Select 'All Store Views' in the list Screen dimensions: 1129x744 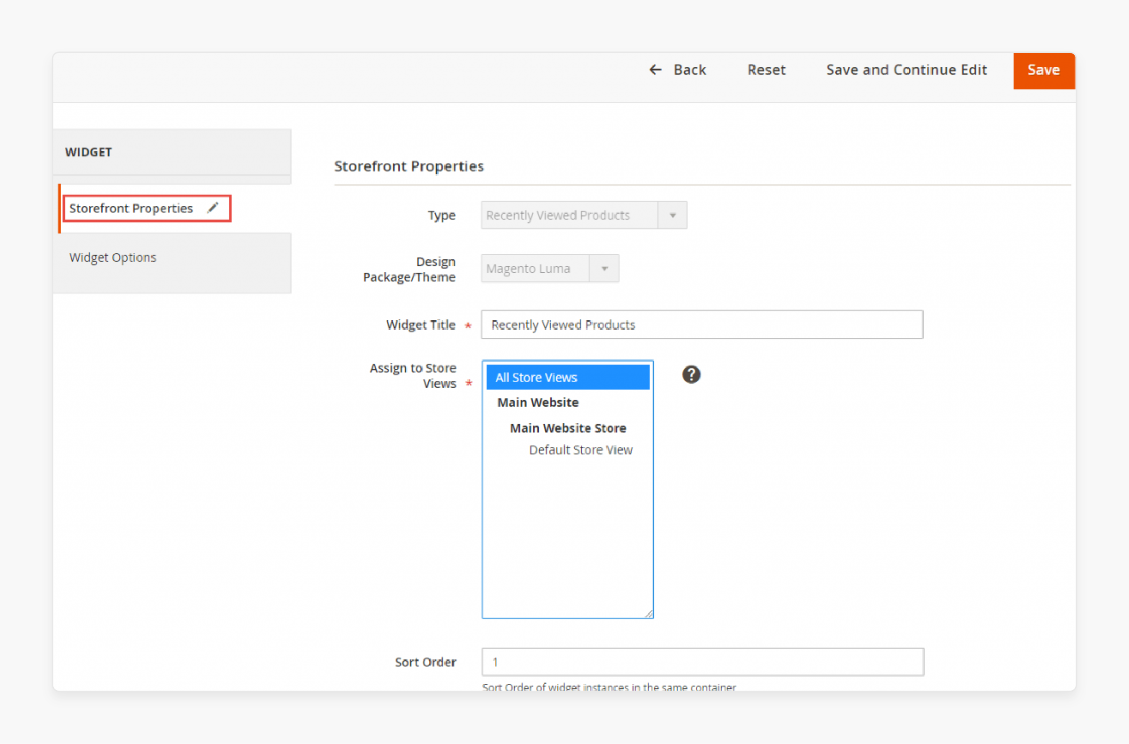(568, 376)
